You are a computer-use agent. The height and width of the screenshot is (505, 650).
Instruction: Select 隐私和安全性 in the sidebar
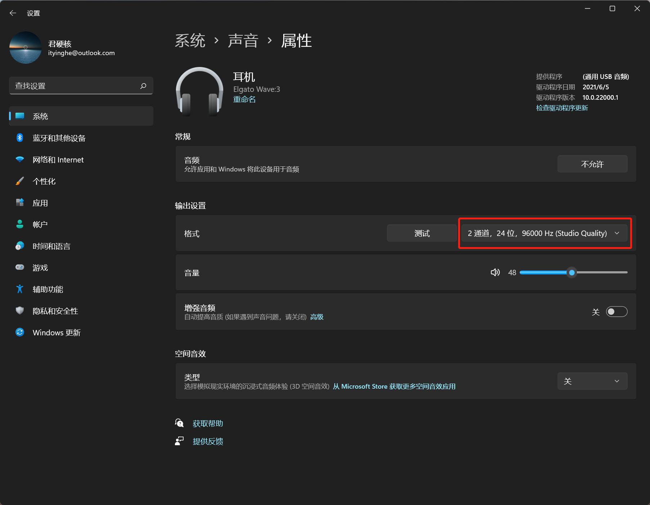click(x=55, y=311)
